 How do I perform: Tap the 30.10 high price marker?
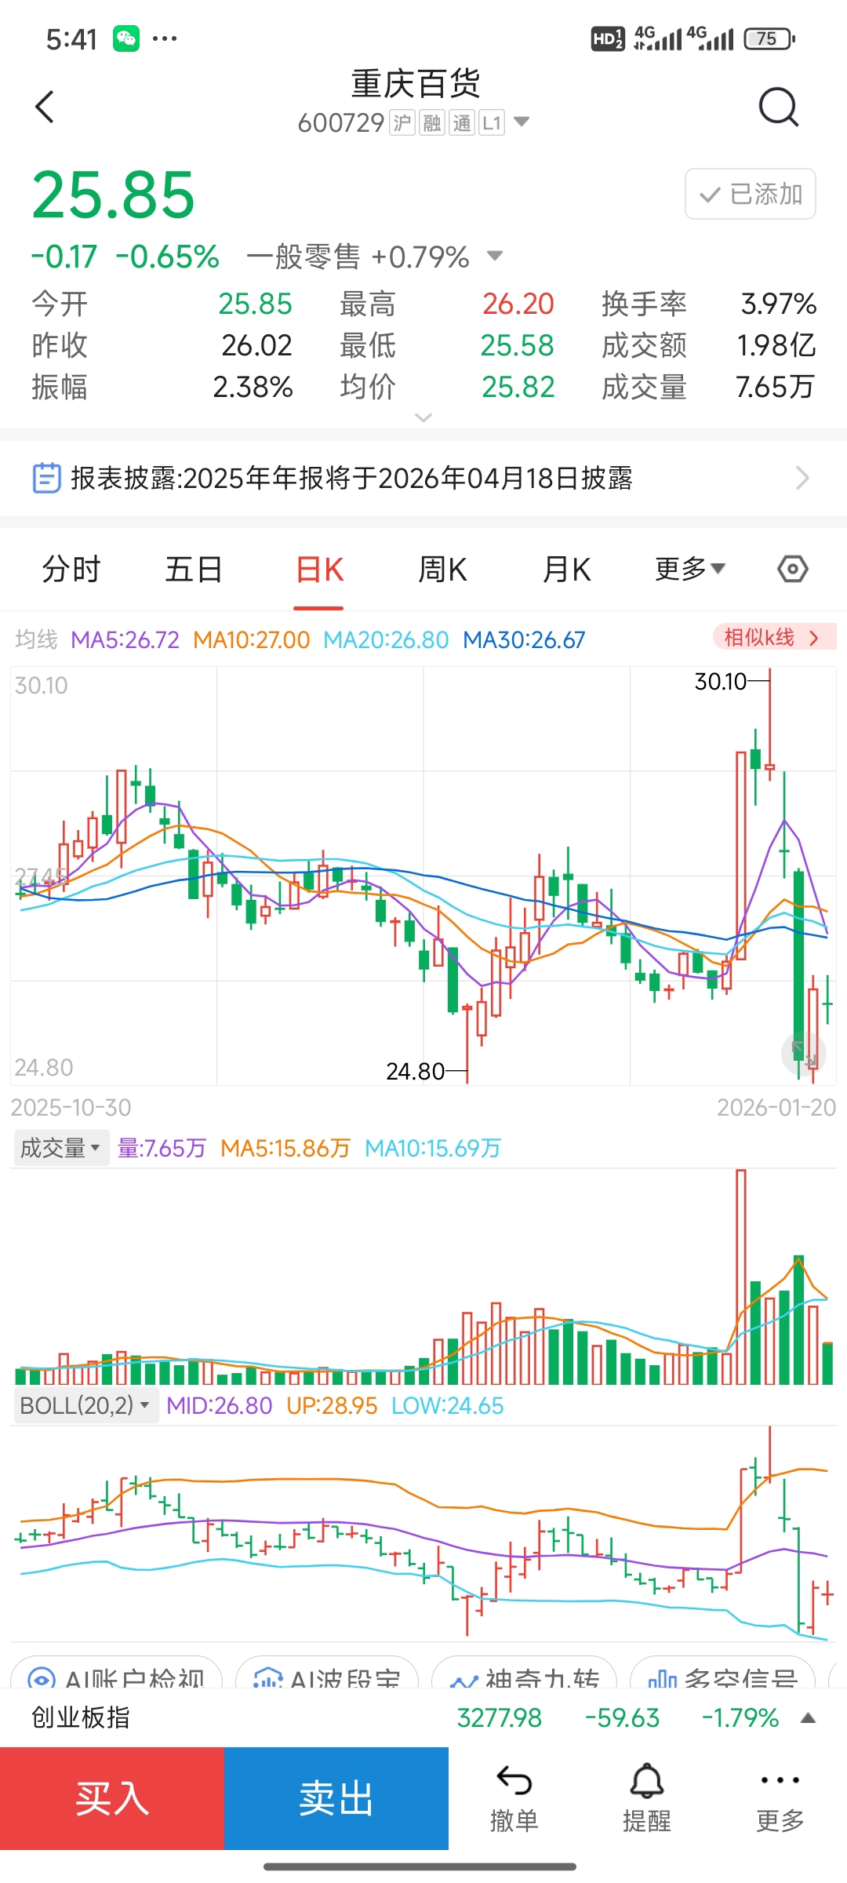[721, 682]
